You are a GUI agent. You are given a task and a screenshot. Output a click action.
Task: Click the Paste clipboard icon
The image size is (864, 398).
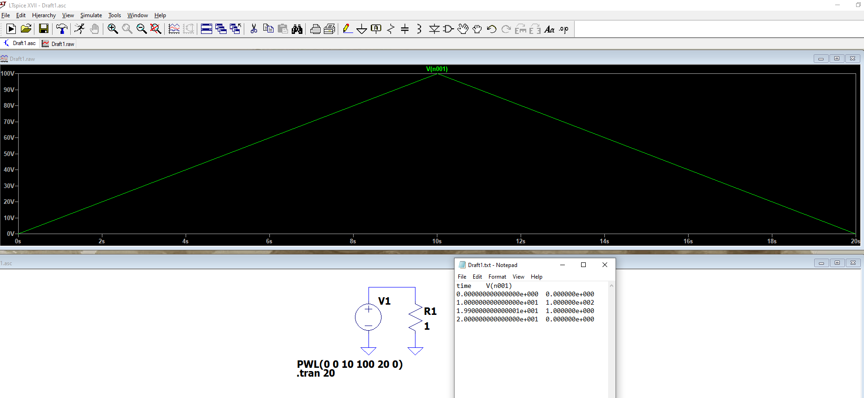coord(283,29)
